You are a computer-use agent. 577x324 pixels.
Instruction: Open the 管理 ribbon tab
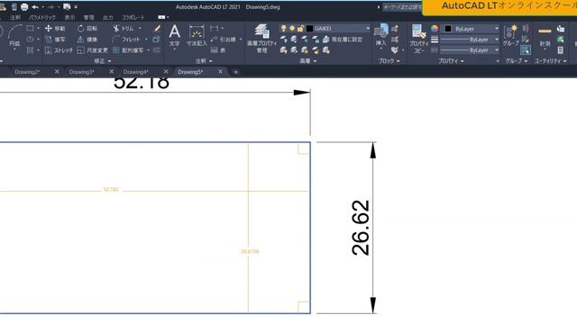tap(88, 17)
